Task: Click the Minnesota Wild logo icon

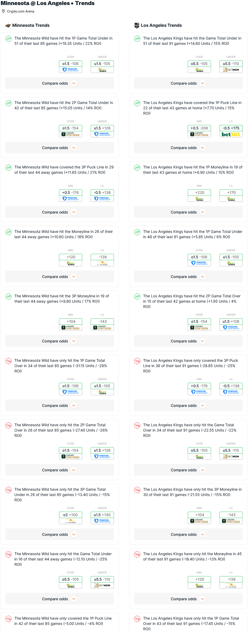Action: (8, 25)
